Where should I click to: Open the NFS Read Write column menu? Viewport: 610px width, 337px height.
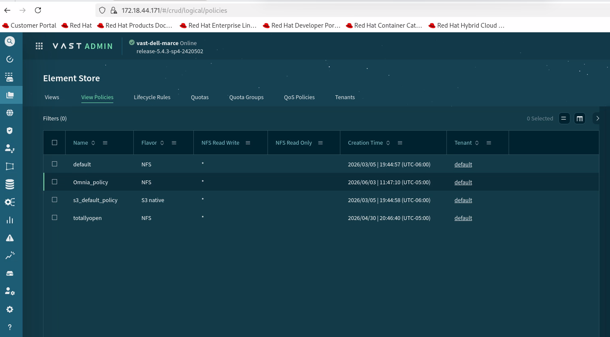pyautogui.click(x=248, y=143)
